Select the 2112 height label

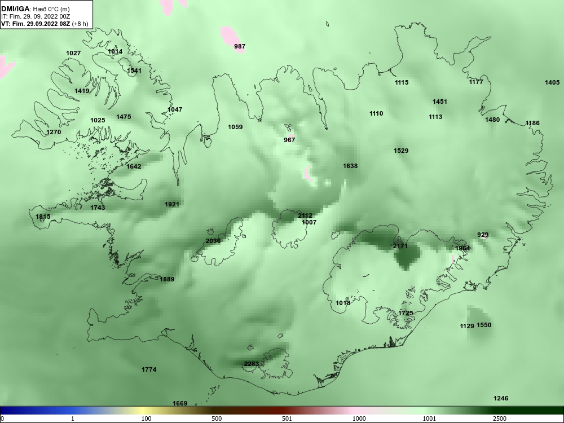click(x=305, y=216)
